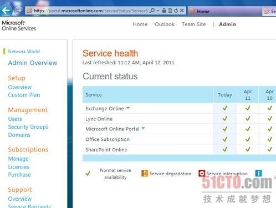Select the Admin navigation item

coord(227,24)
